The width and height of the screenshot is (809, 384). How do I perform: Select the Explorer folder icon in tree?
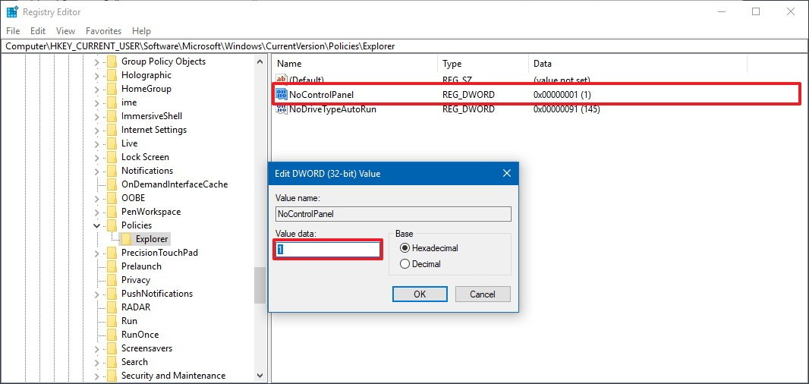[127, 239]
